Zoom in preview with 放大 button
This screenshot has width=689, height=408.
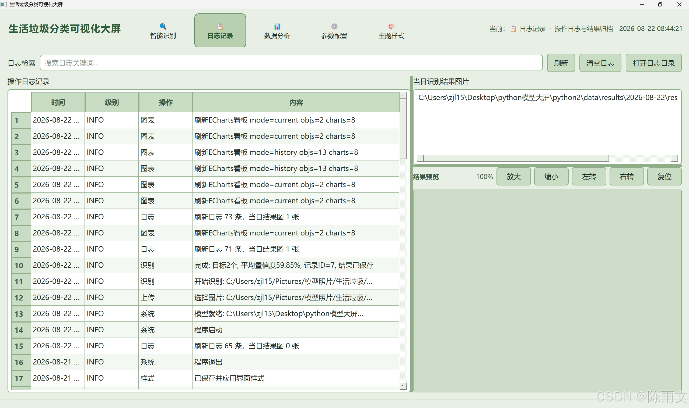click(x=513, y=177)
